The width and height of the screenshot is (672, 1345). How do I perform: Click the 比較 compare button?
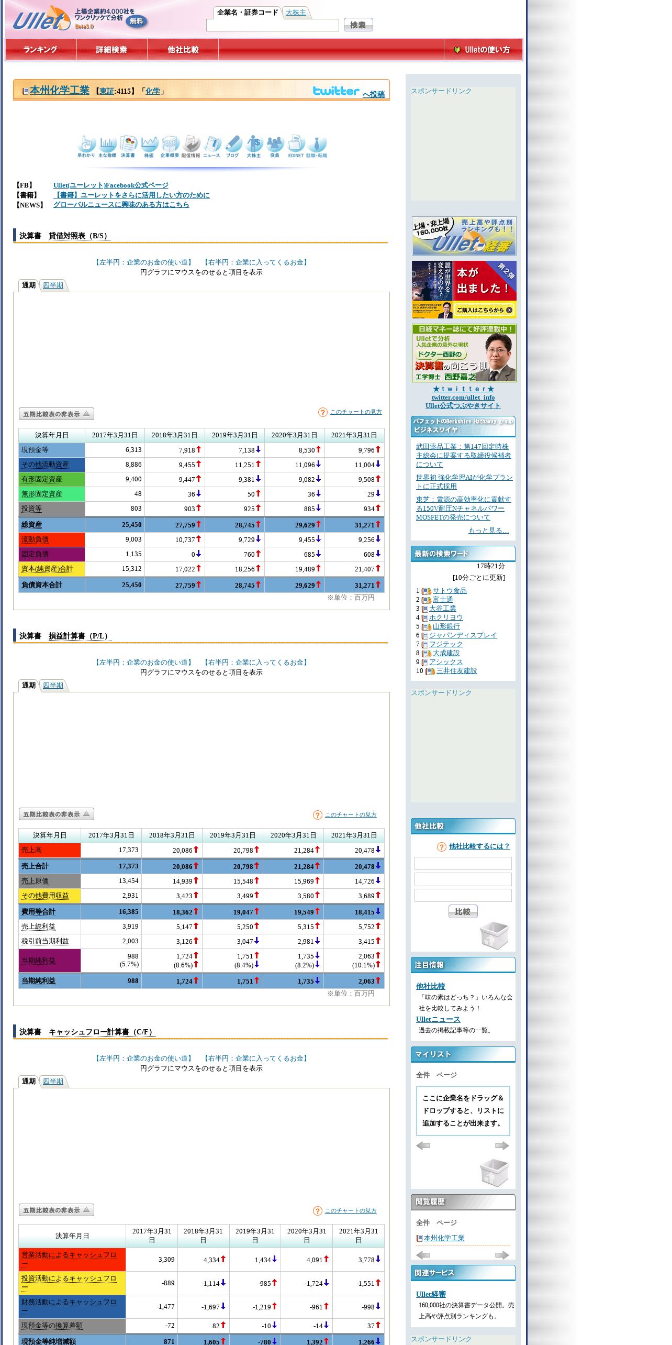tap(463, 911)
